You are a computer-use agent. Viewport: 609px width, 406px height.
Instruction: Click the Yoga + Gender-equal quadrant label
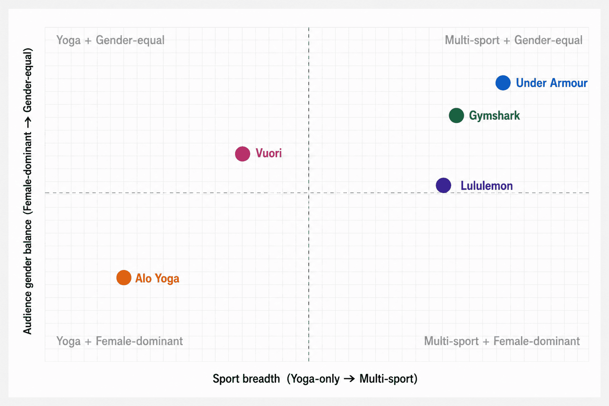110,40
